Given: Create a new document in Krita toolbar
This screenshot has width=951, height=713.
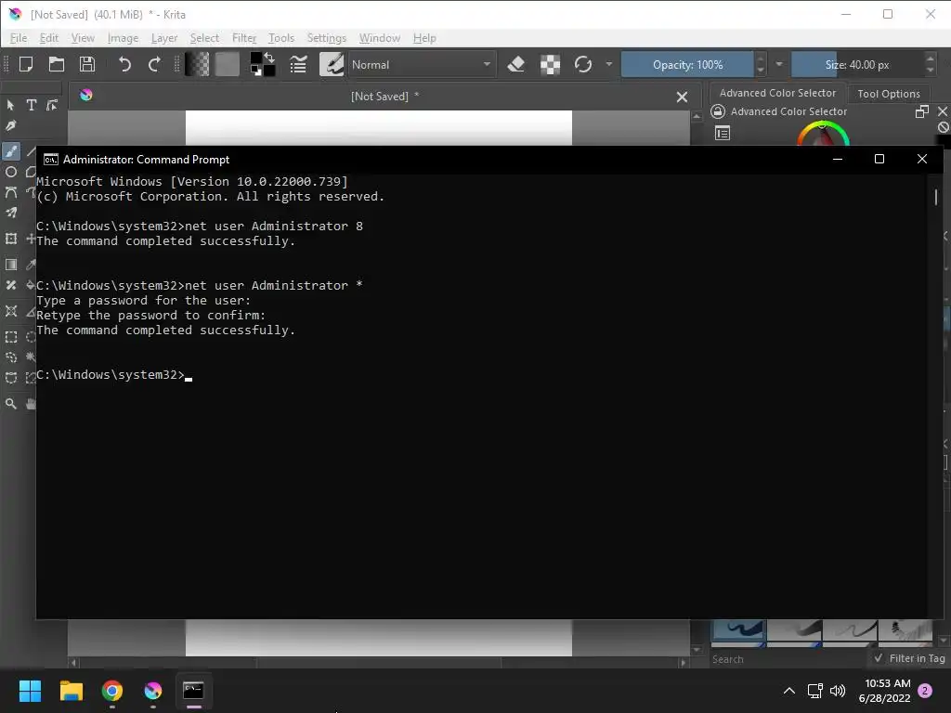Looking at the screenshot, I should coord(25,64).
